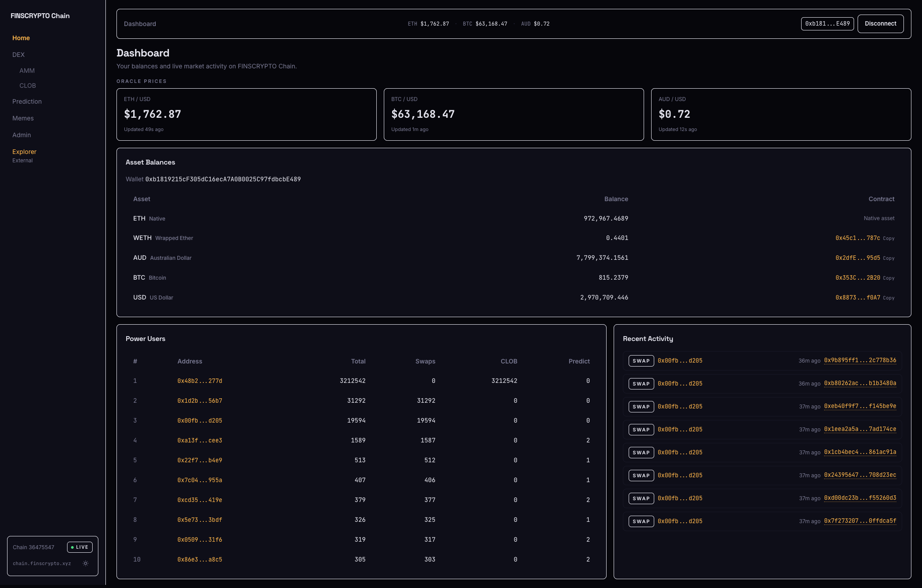922x588 pixels.
Task: Click the ETH $1,762.87 ticker in top bar
Action: pyautogui.click(x=428, y=24)
